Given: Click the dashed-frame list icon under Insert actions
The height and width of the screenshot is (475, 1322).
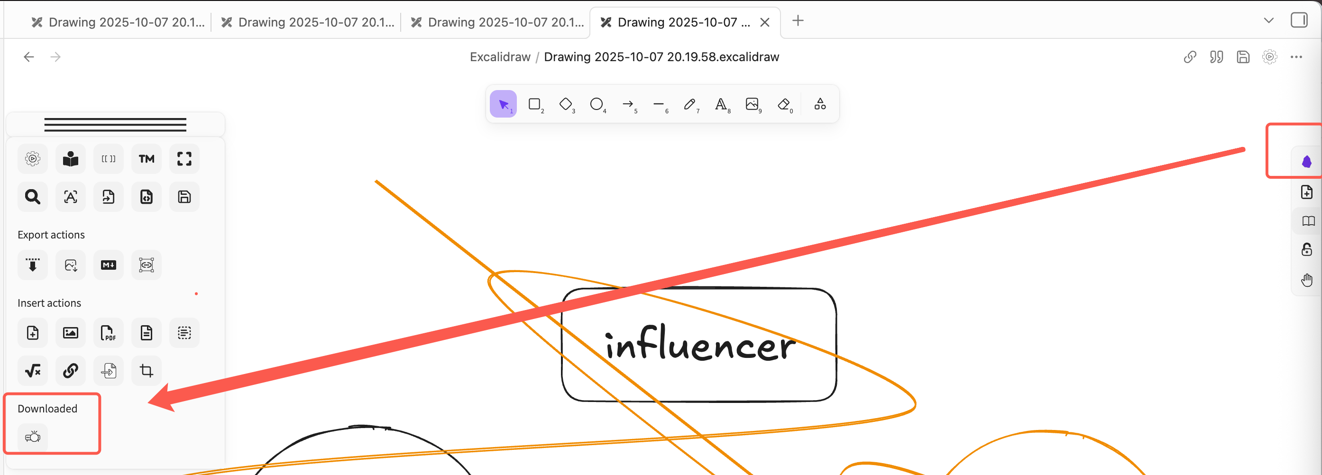Looking at the screenshot, I should click(184, 333).
